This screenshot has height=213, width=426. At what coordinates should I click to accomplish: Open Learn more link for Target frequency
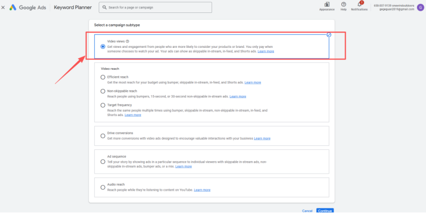[133, 115]
